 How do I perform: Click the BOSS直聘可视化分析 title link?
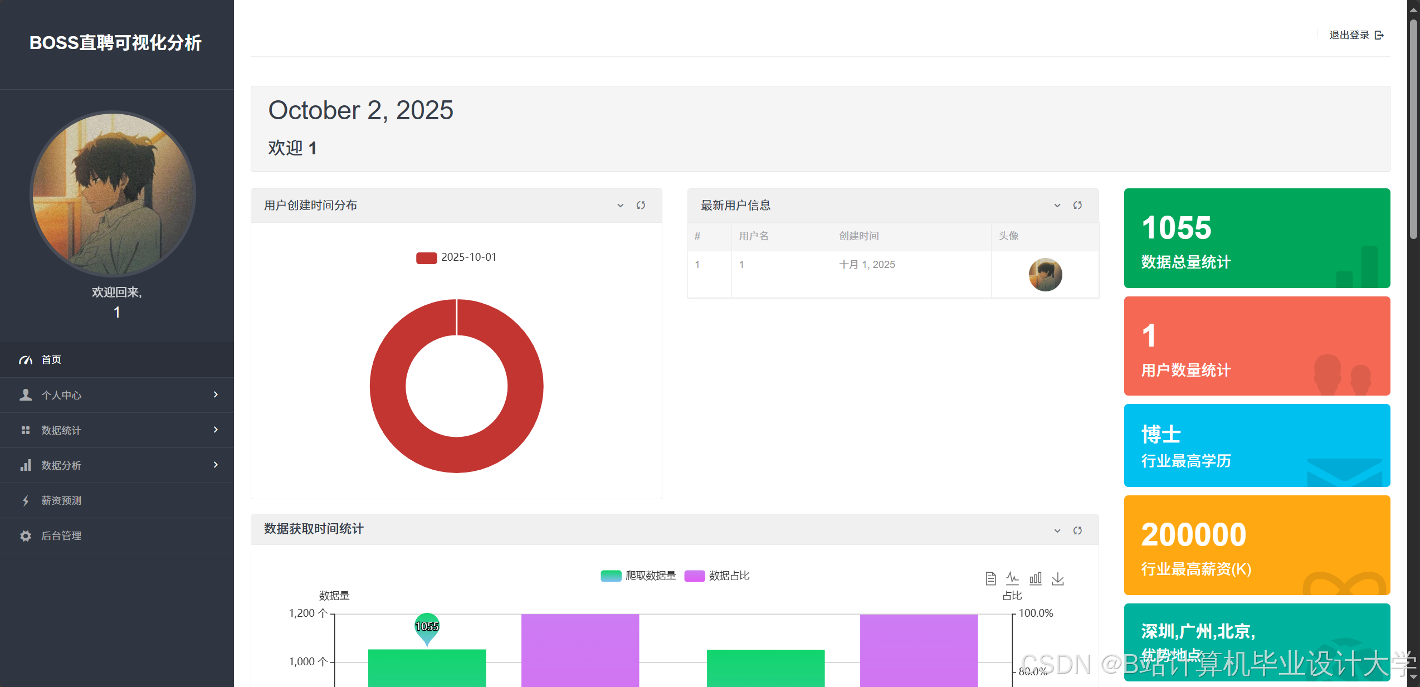tap(115, 43)
